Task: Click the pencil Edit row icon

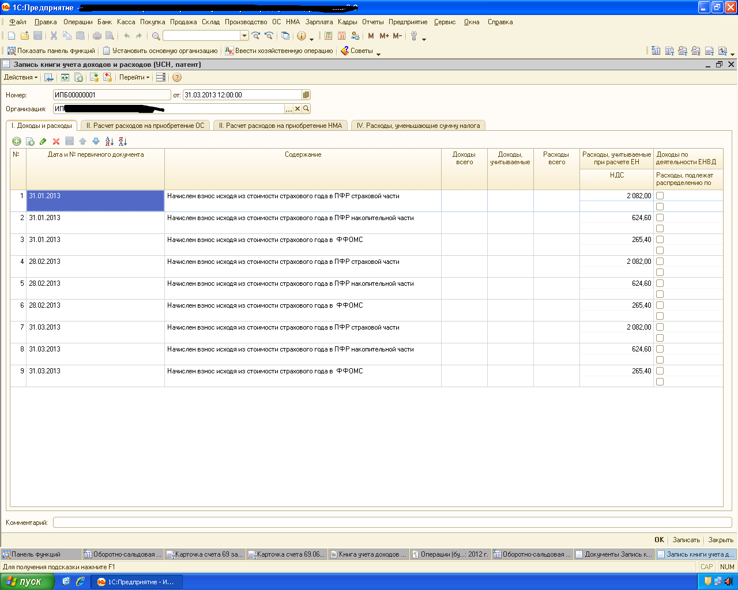Action: click(x=43, y=141)
